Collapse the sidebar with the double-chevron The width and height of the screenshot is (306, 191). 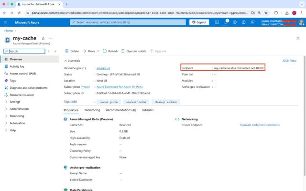(55, 51)
